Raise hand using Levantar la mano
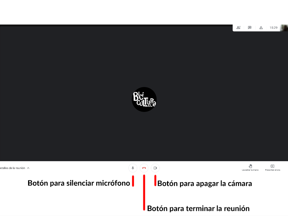Screen dimensions: 288x216 tap(250, 168)
